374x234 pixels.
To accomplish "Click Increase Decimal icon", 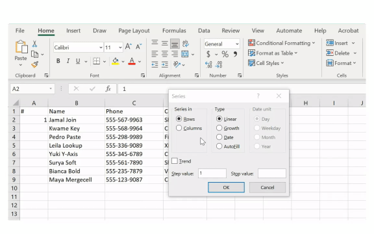I will [208, 64].
